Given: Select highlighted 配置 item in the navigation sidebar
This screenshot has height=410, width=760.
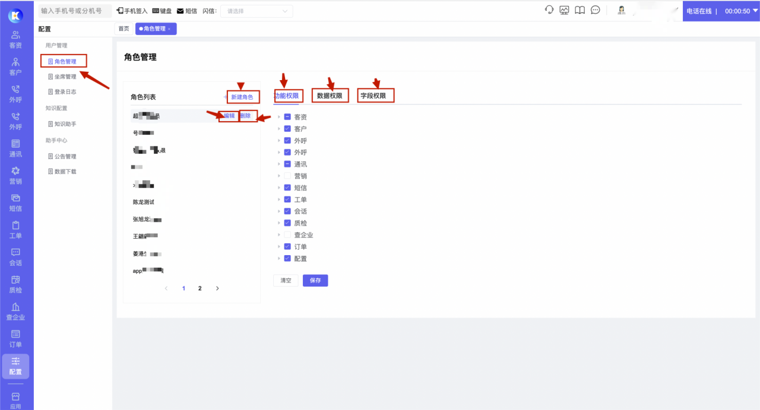Looking at the screenshot, I should (x=16, y=366).
